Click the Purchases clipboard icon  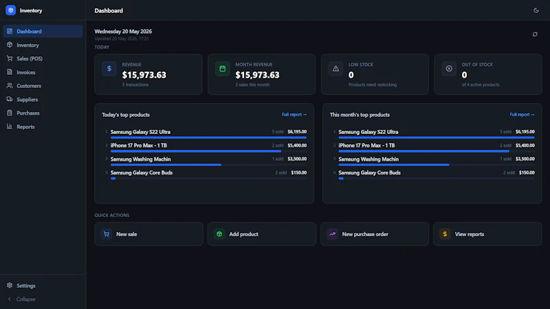point(10,113)
